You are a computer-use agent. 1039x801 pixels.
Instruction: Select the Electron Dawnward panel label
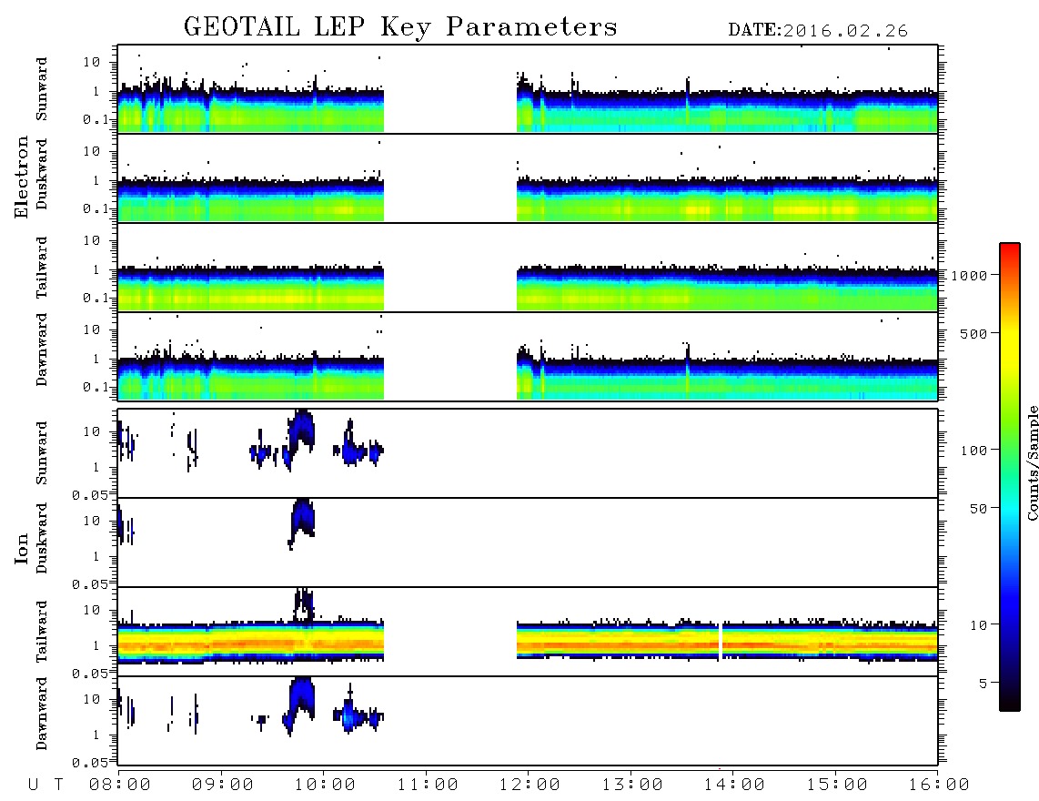coord(42,350)
